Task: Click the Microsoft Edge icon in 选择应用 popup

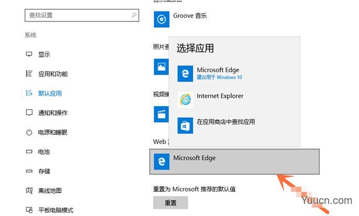Action: click(185, 73)
